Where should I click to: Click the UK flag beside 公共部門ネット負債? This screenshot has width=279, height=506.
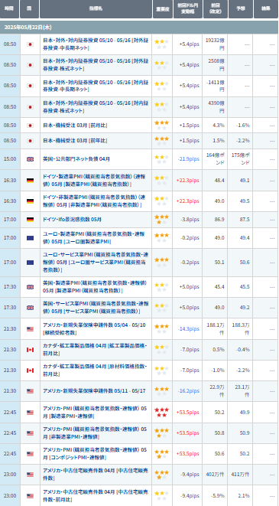(30, 158)
